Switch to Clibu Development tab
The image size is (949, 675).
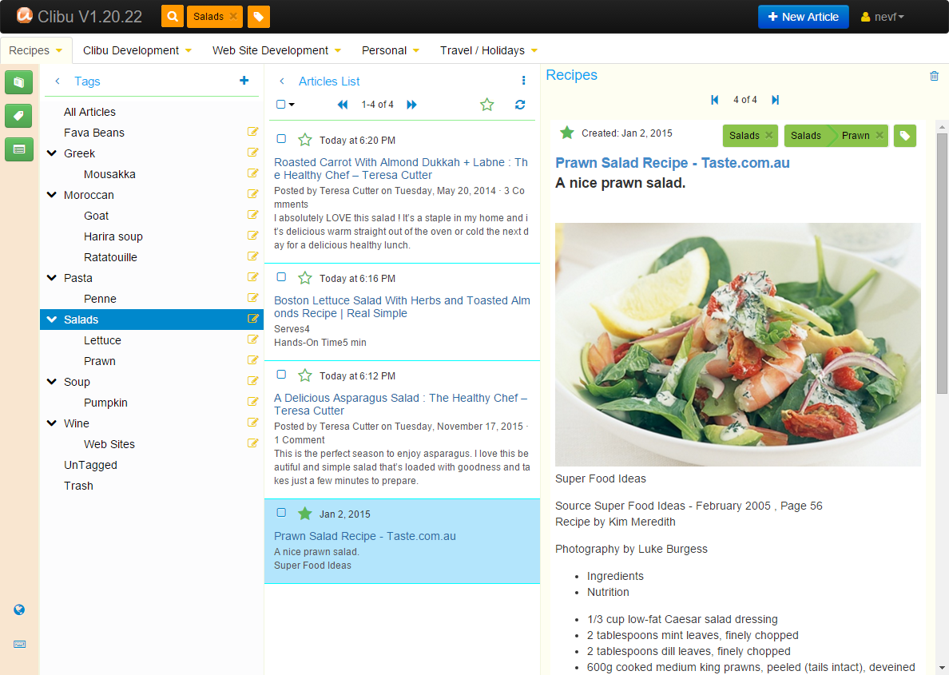click(x=137, y=50)
